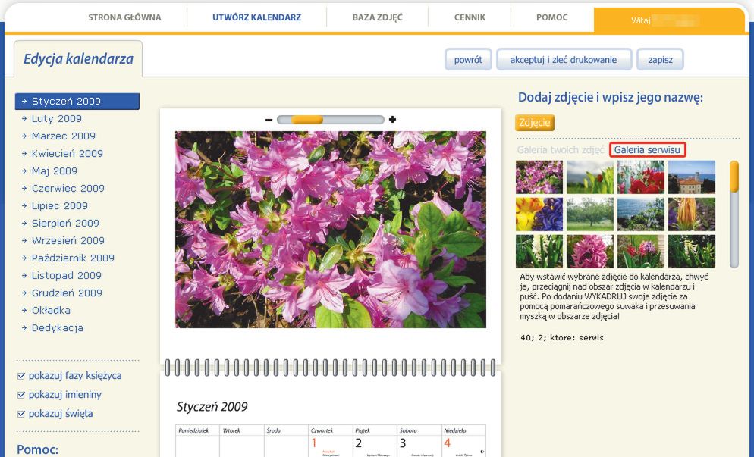Choose pink hyacinth close-up thumbnail
754x457 pixels.
(x=590, y=252)
